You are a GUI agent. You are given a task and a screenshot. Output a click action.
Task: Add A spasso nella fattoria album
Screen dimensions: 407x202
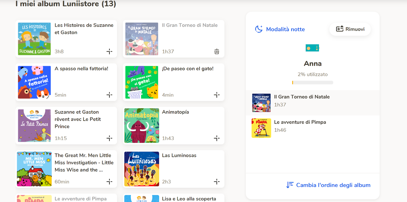point(109,95)
